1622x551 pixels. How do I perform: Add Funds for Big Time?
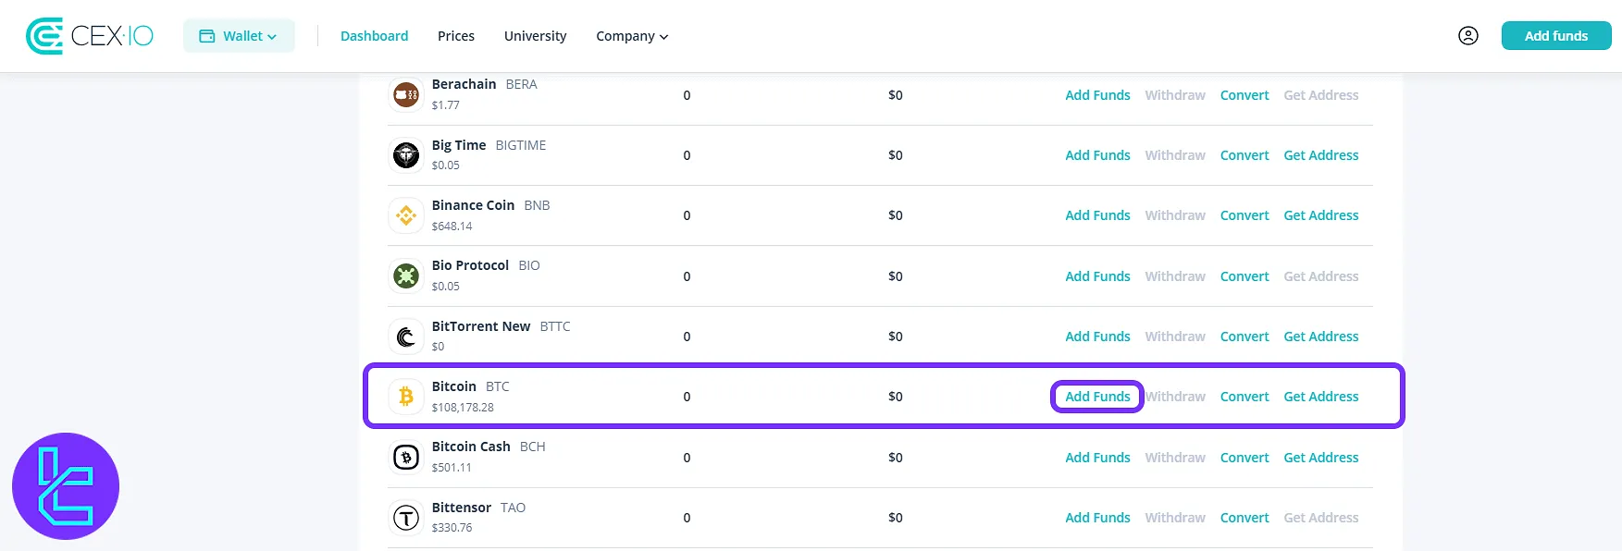tap(1097, 155)
